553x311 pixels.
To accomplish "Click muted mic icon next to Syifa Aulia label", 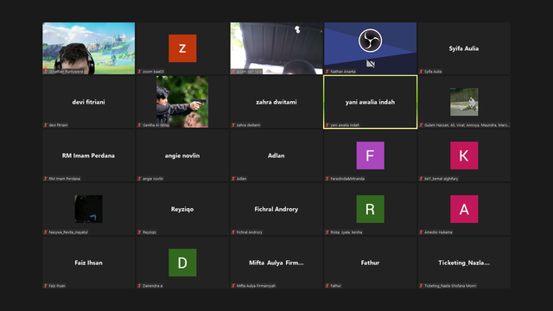I will (421, 72).
